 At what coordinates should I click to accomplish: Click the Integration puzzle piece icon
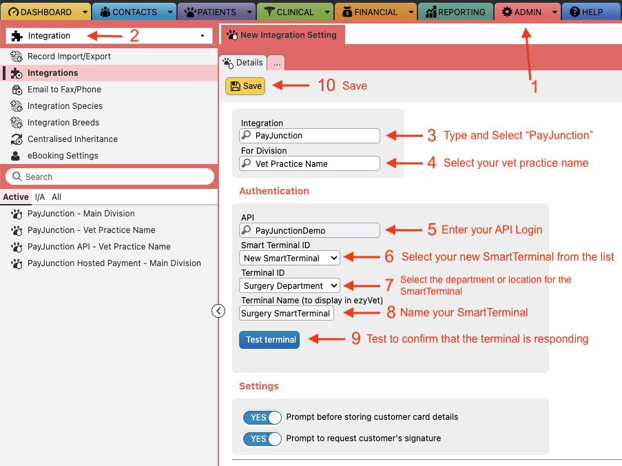click(x=17, y=36)
